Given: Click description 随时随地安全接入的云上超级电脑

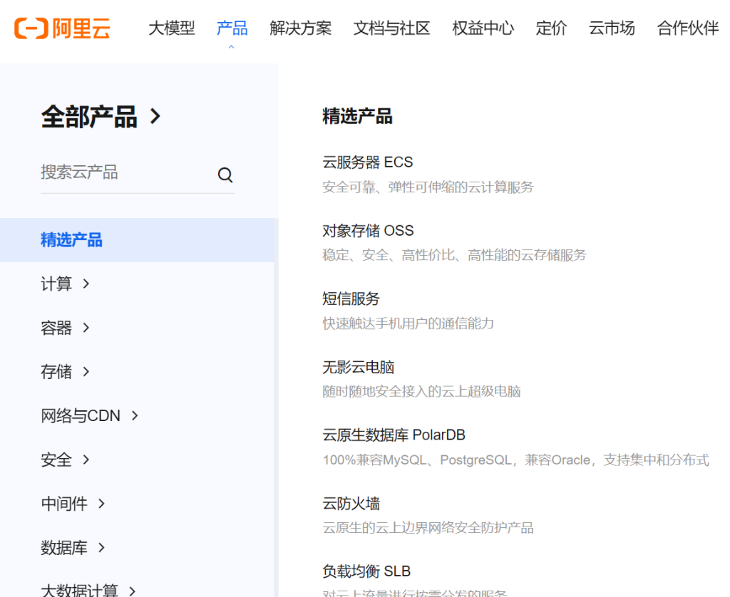Looking at the screenshot, I should pos(421,392).
